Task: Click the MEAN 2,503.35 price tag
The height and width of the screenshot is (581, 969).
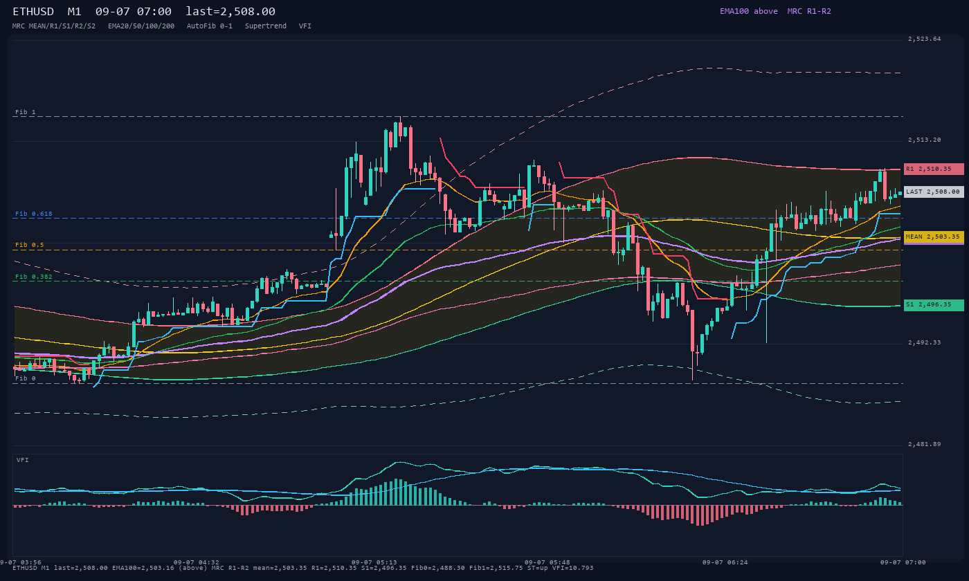Action: tap(934, 237)
